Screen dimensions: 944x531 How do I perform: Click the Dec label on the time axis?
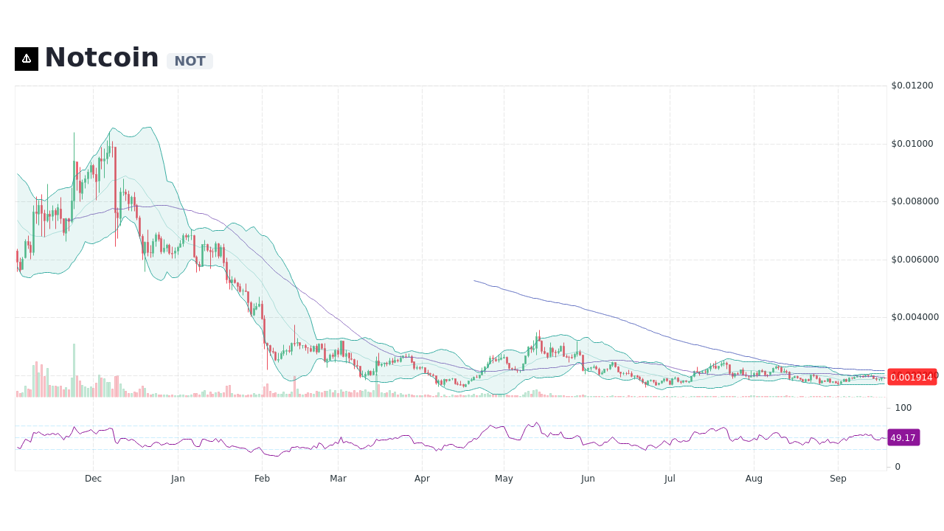pyautogui.click(x=93, y=478)
